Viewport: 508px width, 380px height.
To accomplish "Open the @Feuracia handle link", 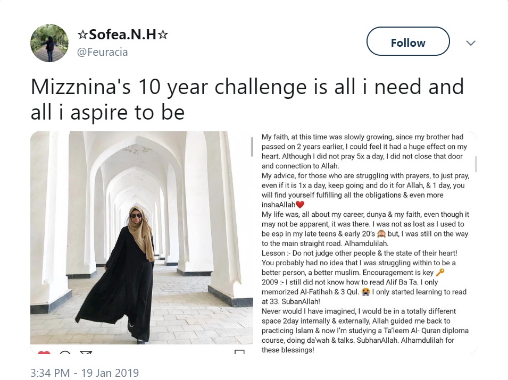I will click(x=103, y=52).
